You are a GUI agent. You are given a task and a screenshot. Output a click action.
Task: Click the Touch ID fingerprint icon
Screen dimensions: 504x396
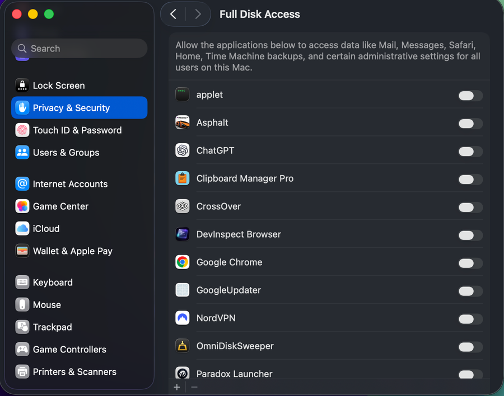pyautogui.click(x=22, y=130)
